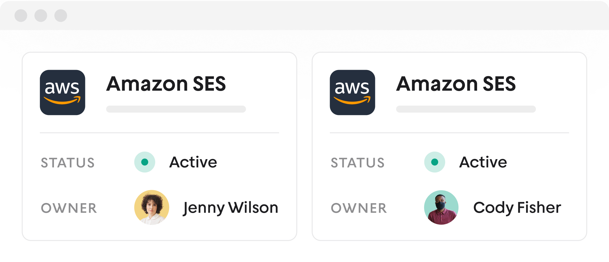Image resolution: width=609 pixels, height=262 pixels.
Task: Click the Active status text on left card
Action: [193, 162]
